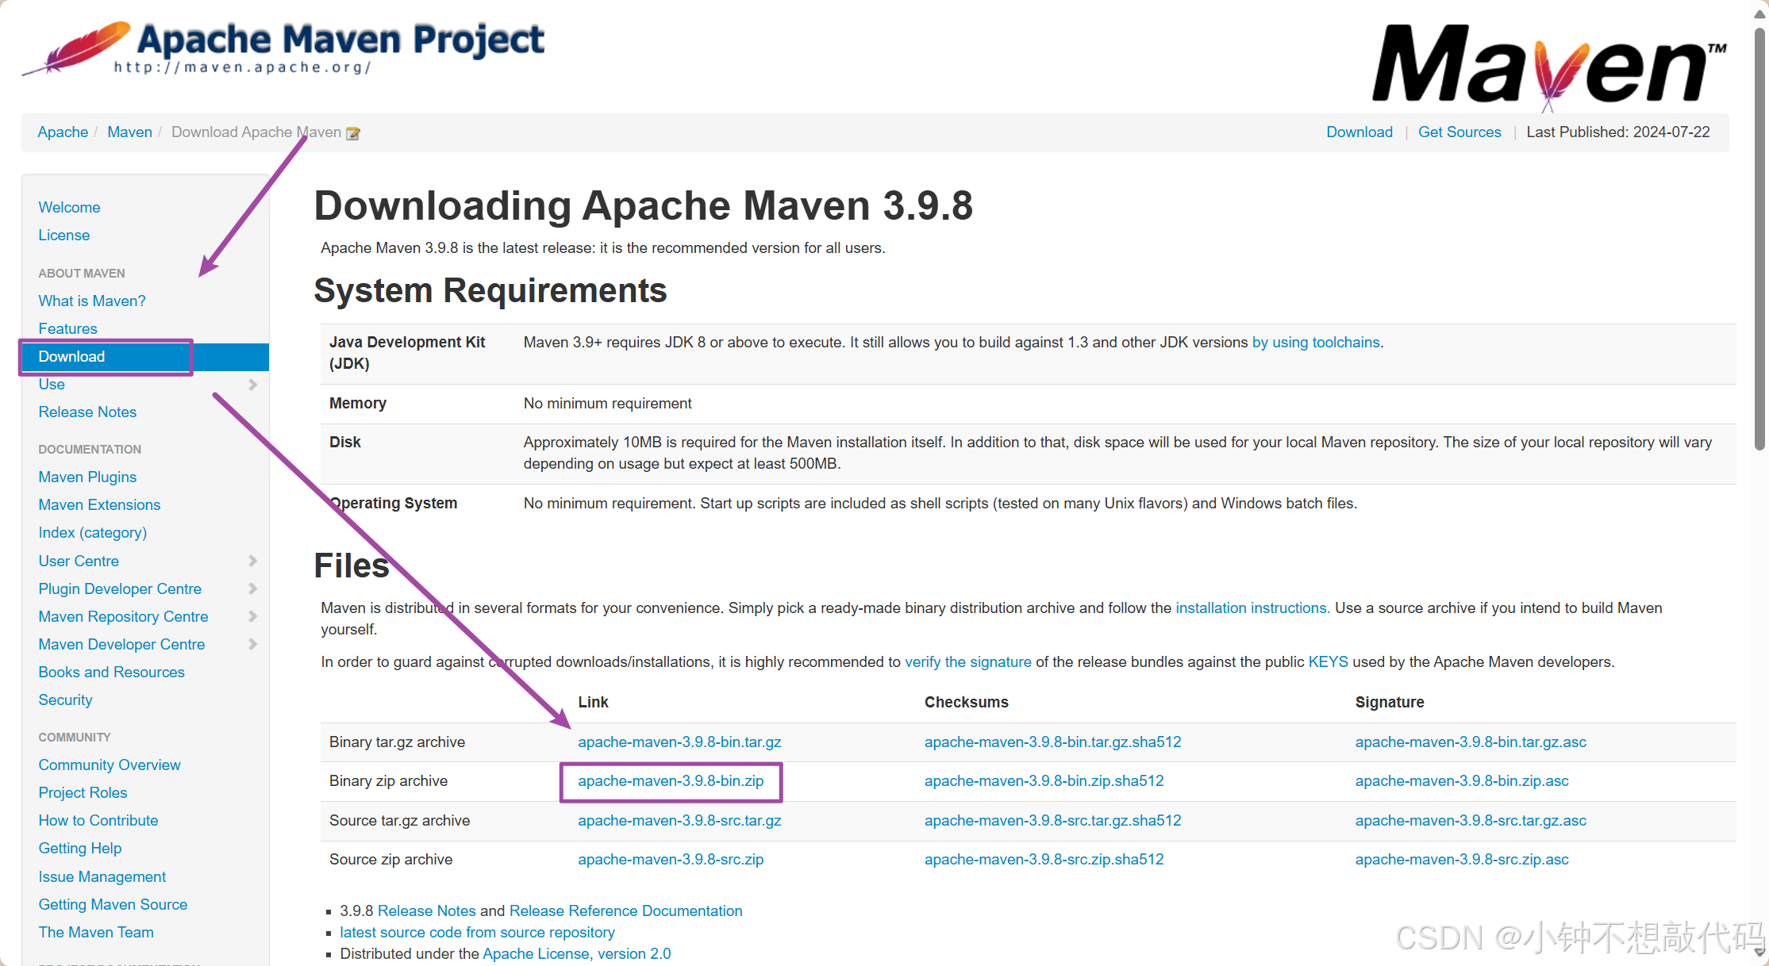Open Maven Plugins in the sidebar
This screenshot has height=966, width=1769.
tap(87, 477)
